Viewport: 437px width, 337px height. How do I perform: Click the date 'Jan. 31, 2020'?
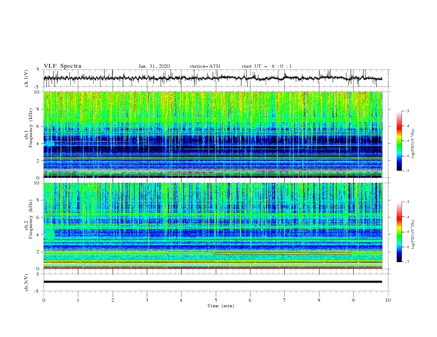pyautogui.click(x=154, y=66)
